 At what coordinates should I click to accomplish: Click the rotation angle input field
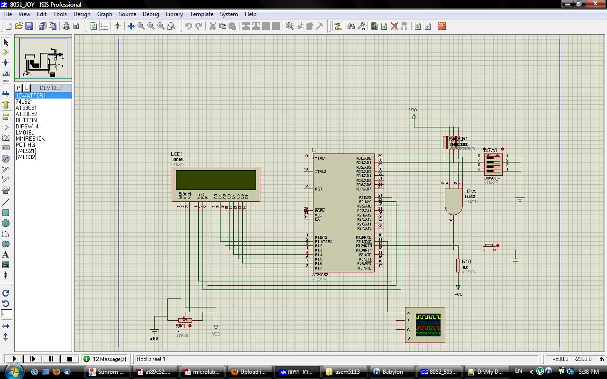tap(6, 313)
